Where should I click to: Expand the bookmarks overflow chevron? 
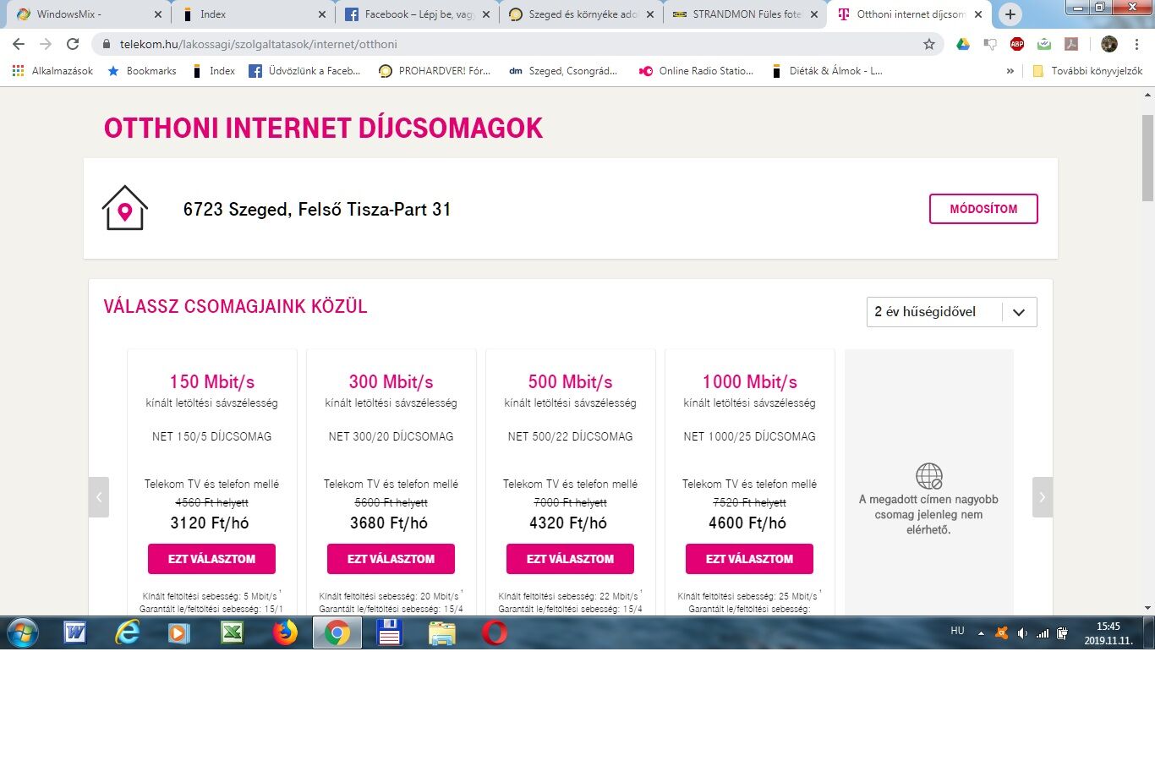click(1010, 71)
